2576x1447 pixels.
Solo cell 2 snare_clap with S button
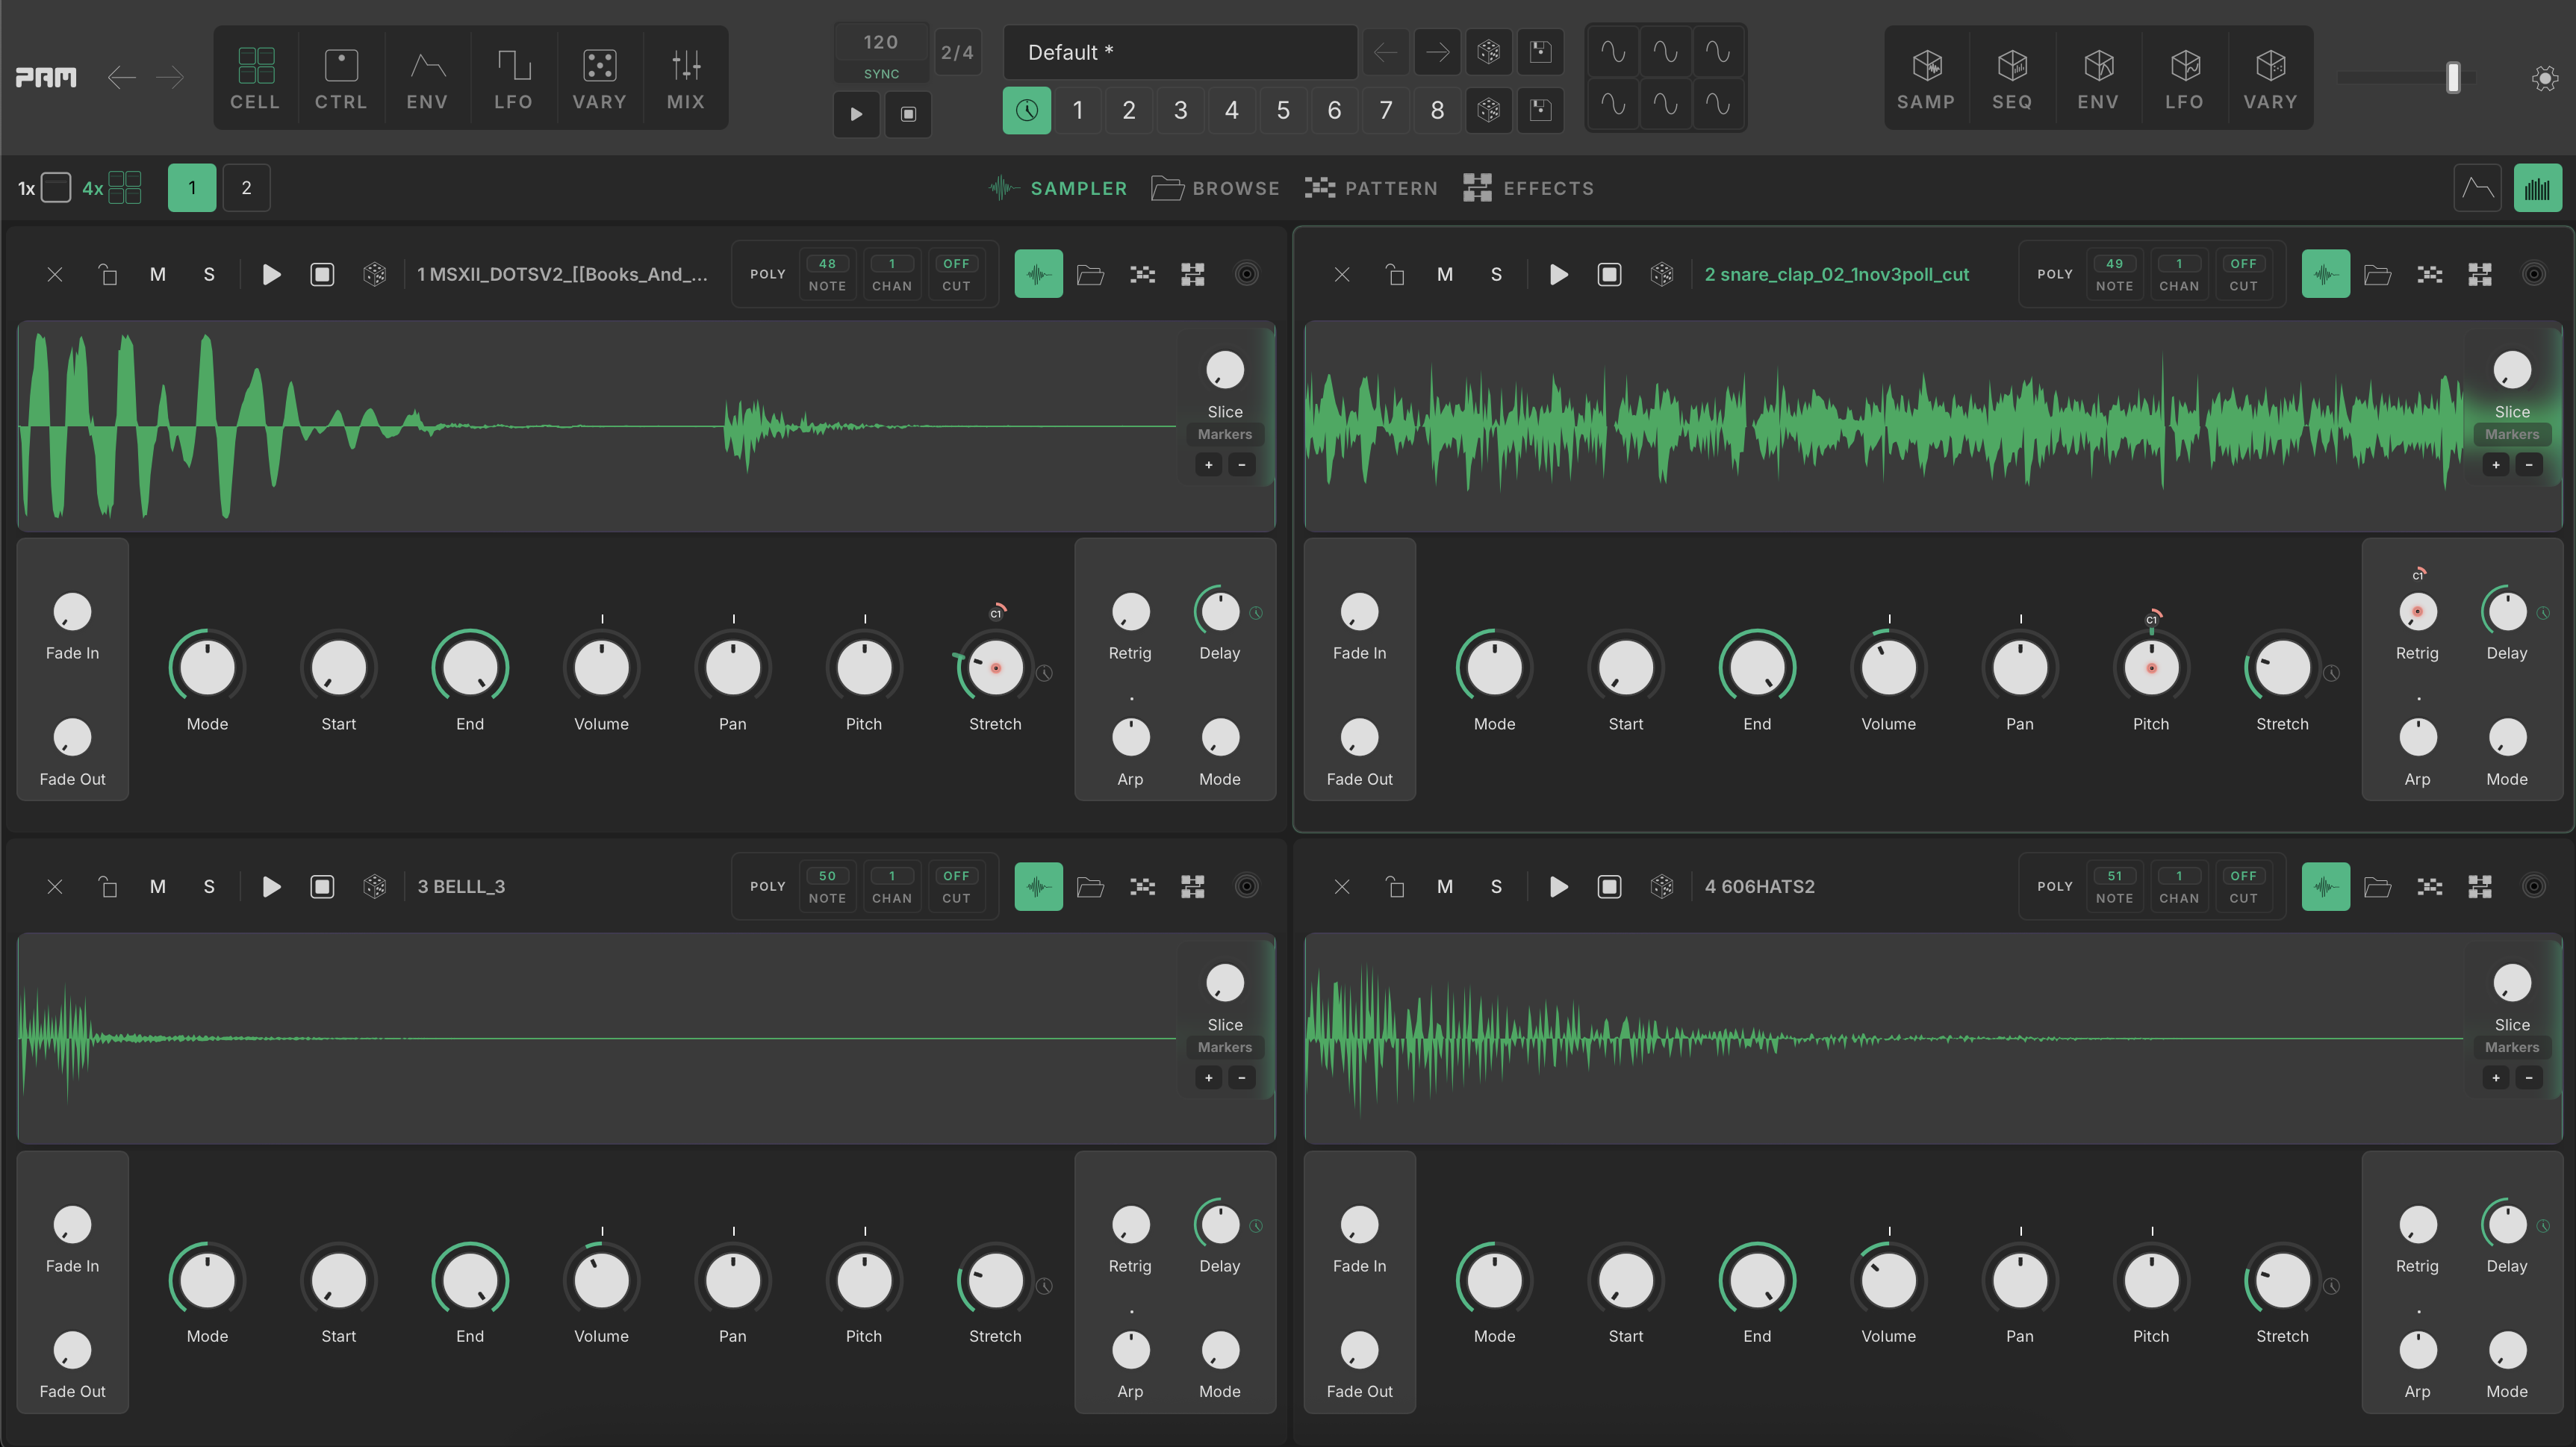point(1496,274)
